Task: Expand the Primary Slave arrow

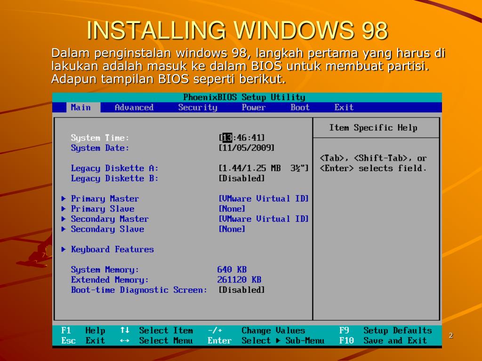Action: (x=64, y=209)
